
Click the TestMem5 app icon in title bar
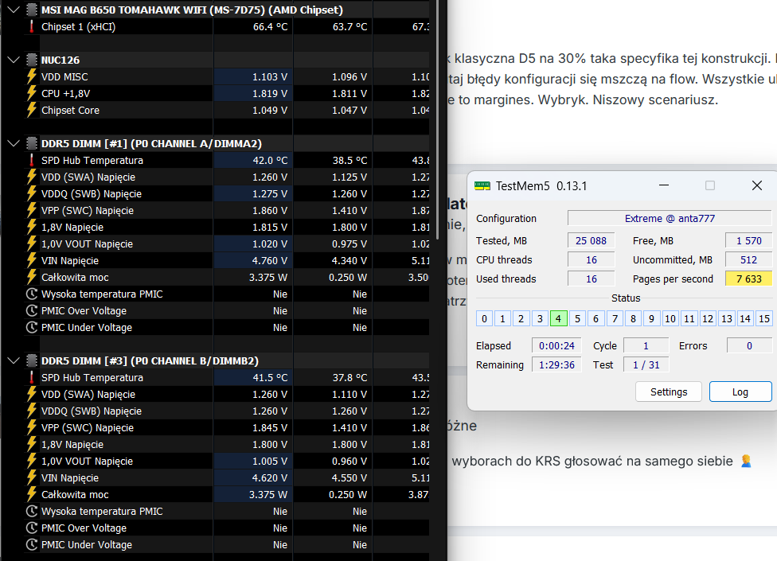coord(482,185)
